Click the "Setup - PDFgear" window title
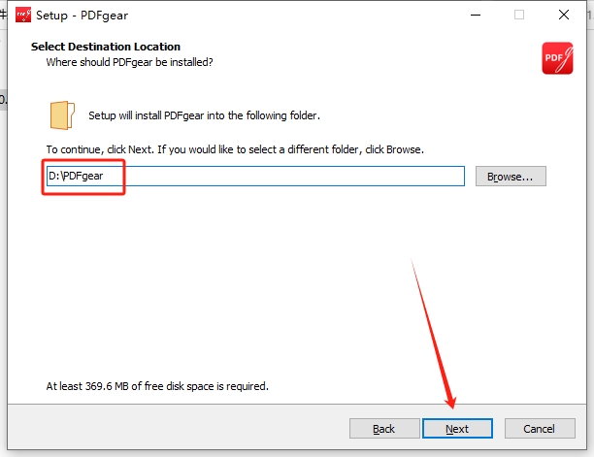This screenshot has width=594, height=457. pyautogui.click(x=82, y=16)
